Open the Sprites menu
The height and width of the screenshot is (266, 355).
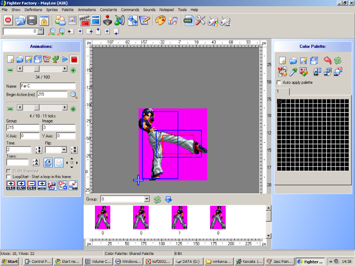[51, 9]
